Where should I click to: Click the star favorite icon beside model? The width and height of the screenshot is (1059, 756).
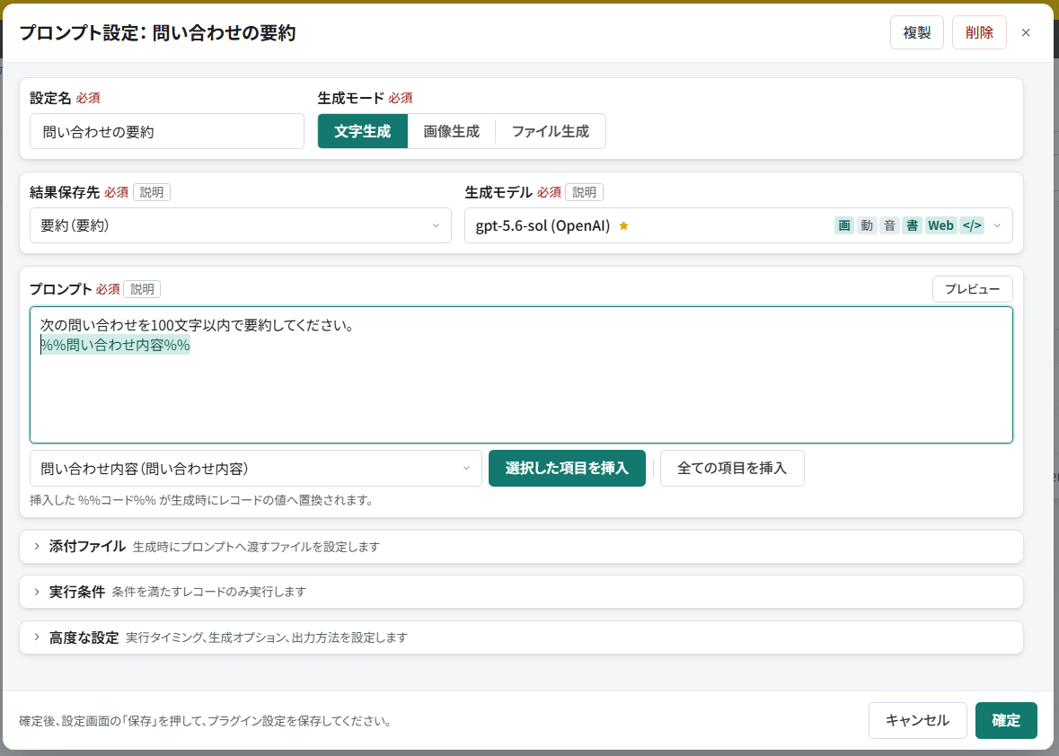pos(623,226)
